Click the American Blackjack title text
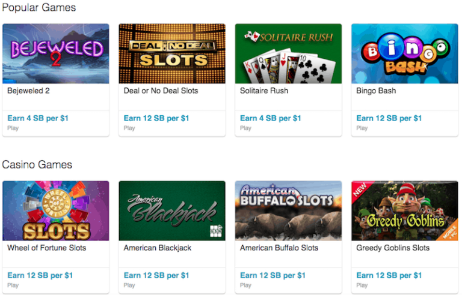This screenshot has width=462, height=295. point(158,248)
